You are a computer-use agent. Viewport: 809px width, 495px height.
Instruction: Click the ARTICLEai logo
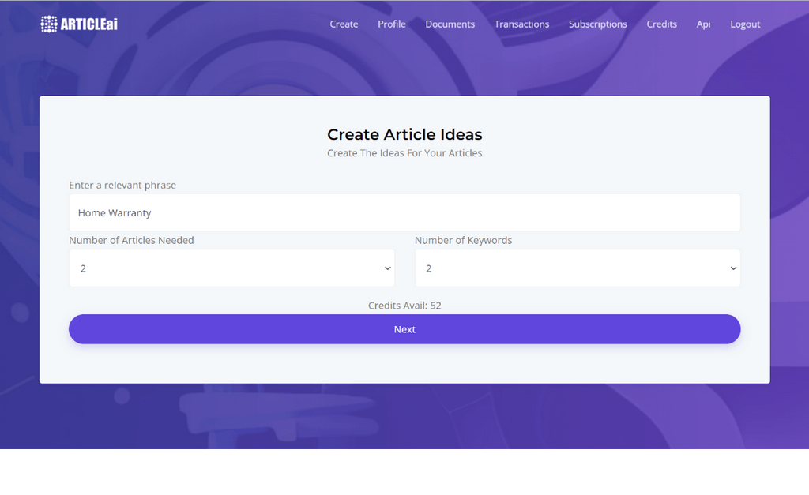click(x=80, y=24)
